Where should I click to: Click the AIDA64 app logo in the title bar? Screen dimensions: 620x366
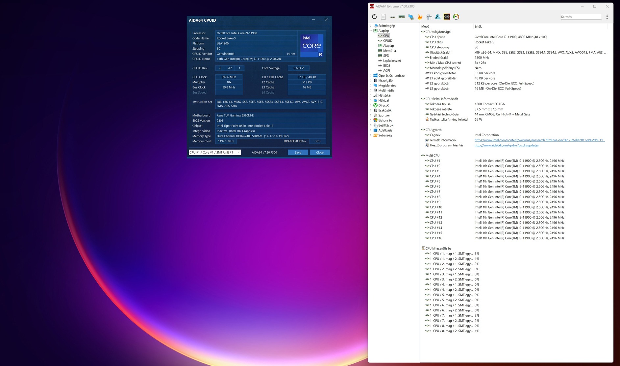point(372,6)
